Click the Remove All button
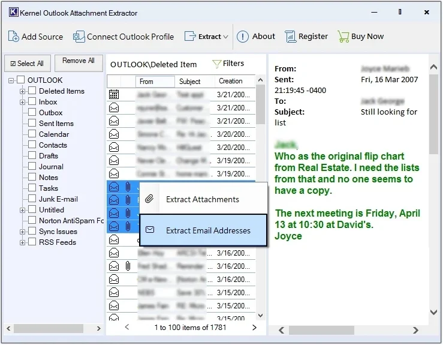This screenshot has height=345, width=443. tap(79, 63)
